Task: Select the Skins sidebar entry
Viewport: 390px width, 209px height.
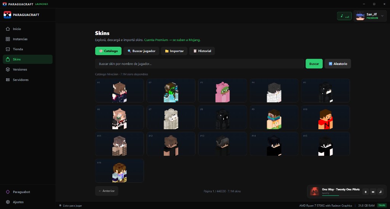Action: click(27, 59)
